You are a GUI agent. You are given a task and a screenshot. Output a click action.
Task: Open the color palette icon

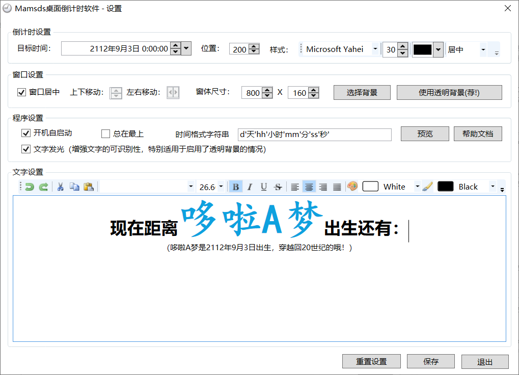352,186
